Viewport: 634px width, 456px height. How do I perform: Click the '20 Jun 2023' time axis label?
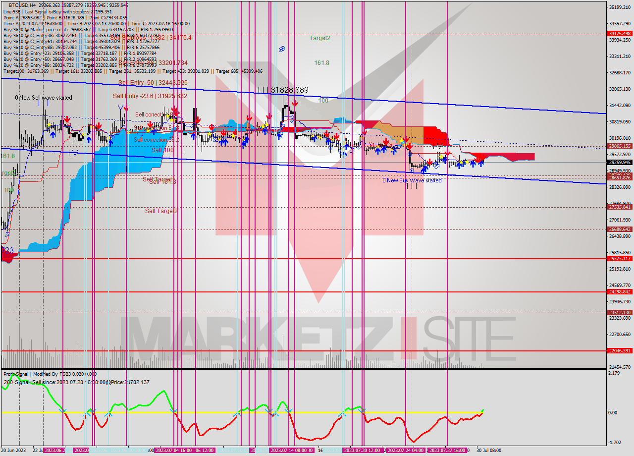click(x=14, y=450)
